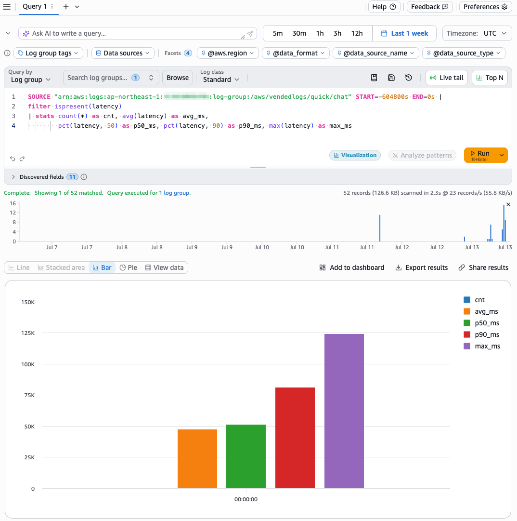Toggle max_ms series purple swatch
This screenshot has height=521, width=517.
click(467, 346)
